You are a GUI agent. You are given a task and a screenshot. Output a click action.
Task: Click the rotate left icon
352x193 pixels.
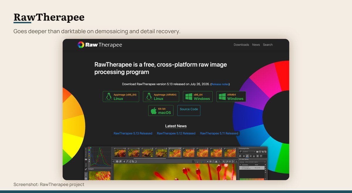pos(224,161)
